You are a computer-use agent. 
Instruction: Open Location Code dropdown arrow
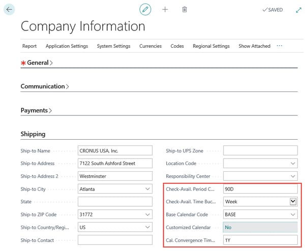tap(293, 163)
